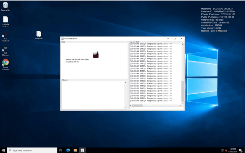Screen dimensions: 245x153
Task: Focus the Type here to search box
Action: [32, 150]
